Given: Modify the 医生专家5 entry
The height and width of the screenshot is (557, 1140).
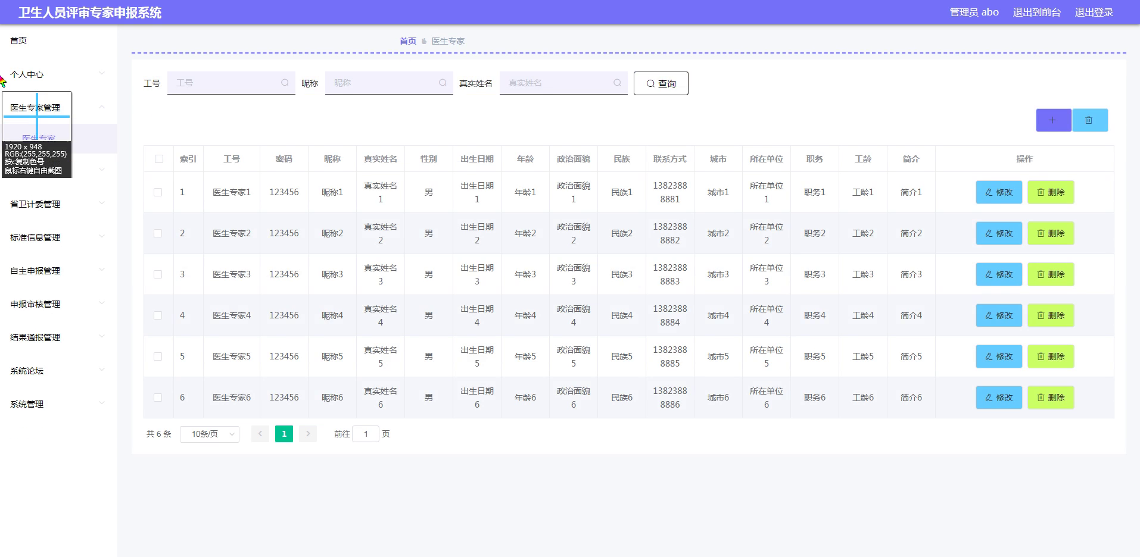Looking at the screenshot, I should pyautogui.click(x=998, y=356).
